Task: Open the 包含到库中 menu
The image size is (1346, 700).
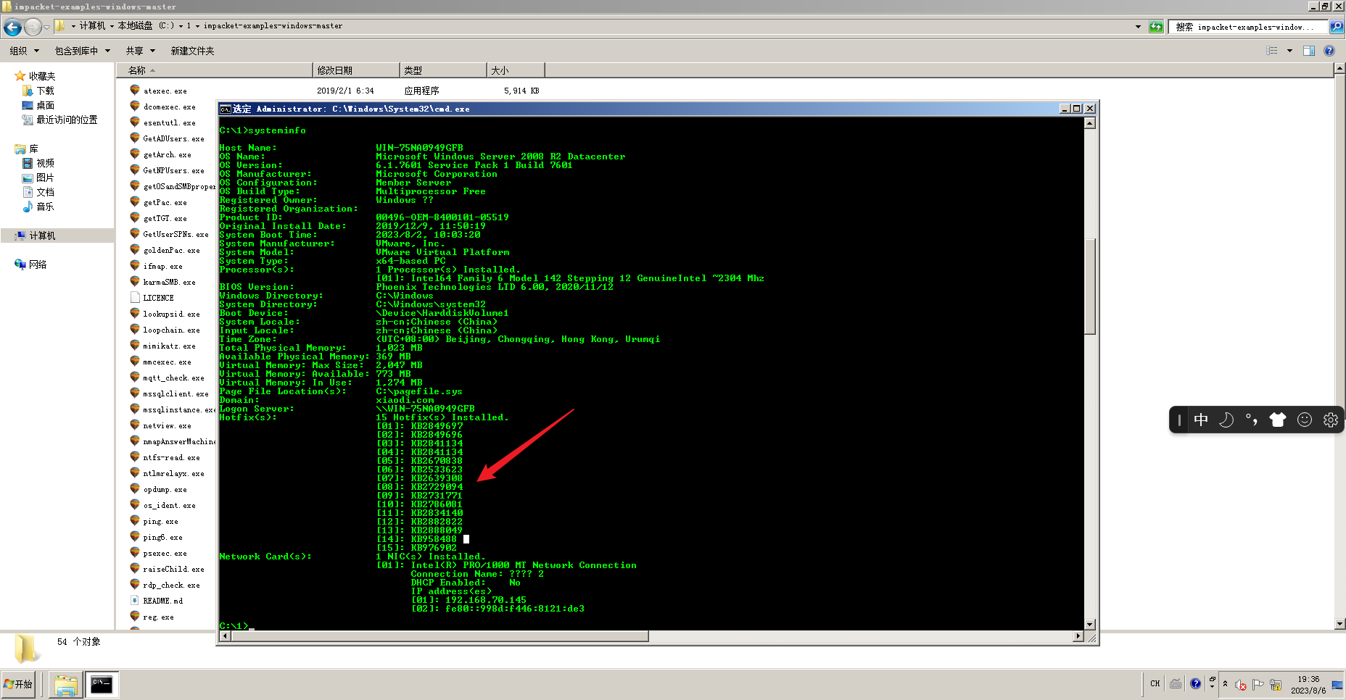Action: 83,51
